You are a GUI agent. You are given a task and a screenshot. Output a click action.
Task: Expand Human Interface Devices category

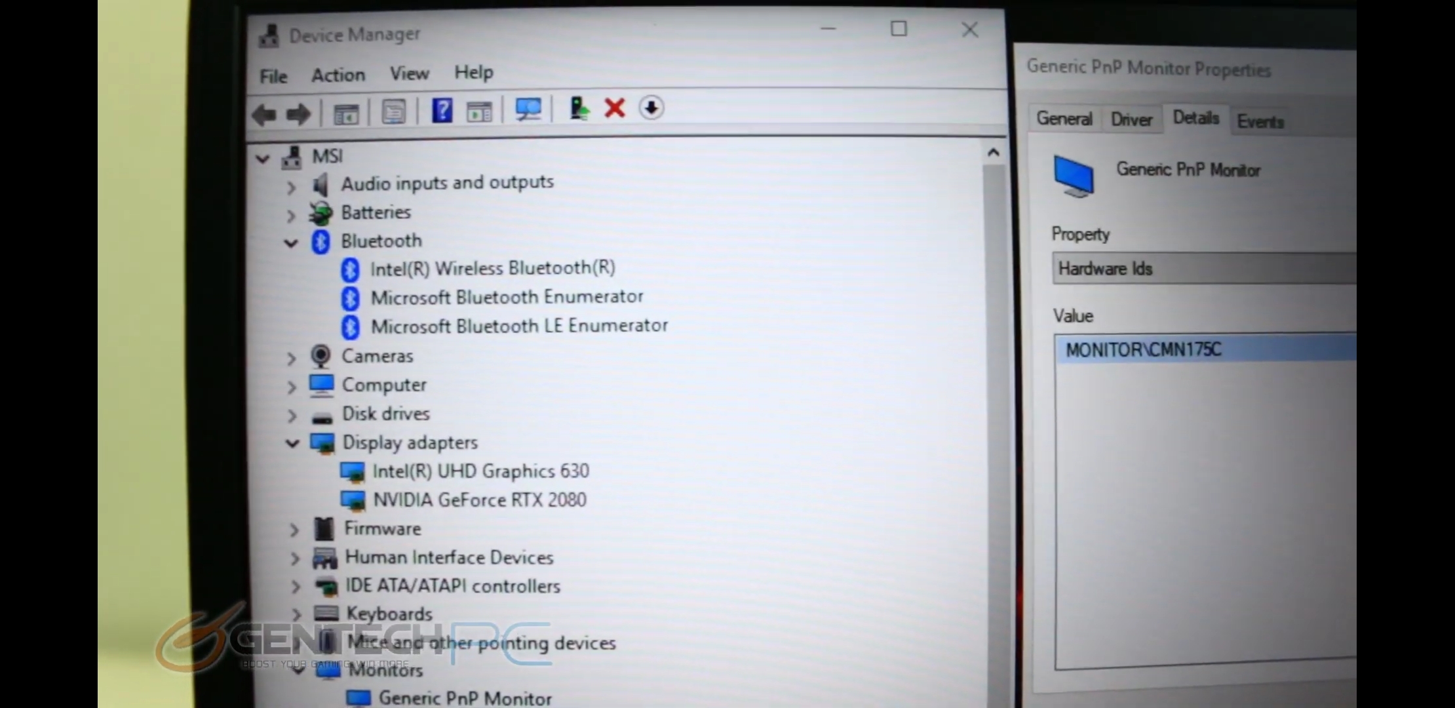[295, 559]
